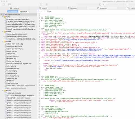Click the download web archive icon
135x119 pixels.
pyautogui.click(x=47, y=4)
